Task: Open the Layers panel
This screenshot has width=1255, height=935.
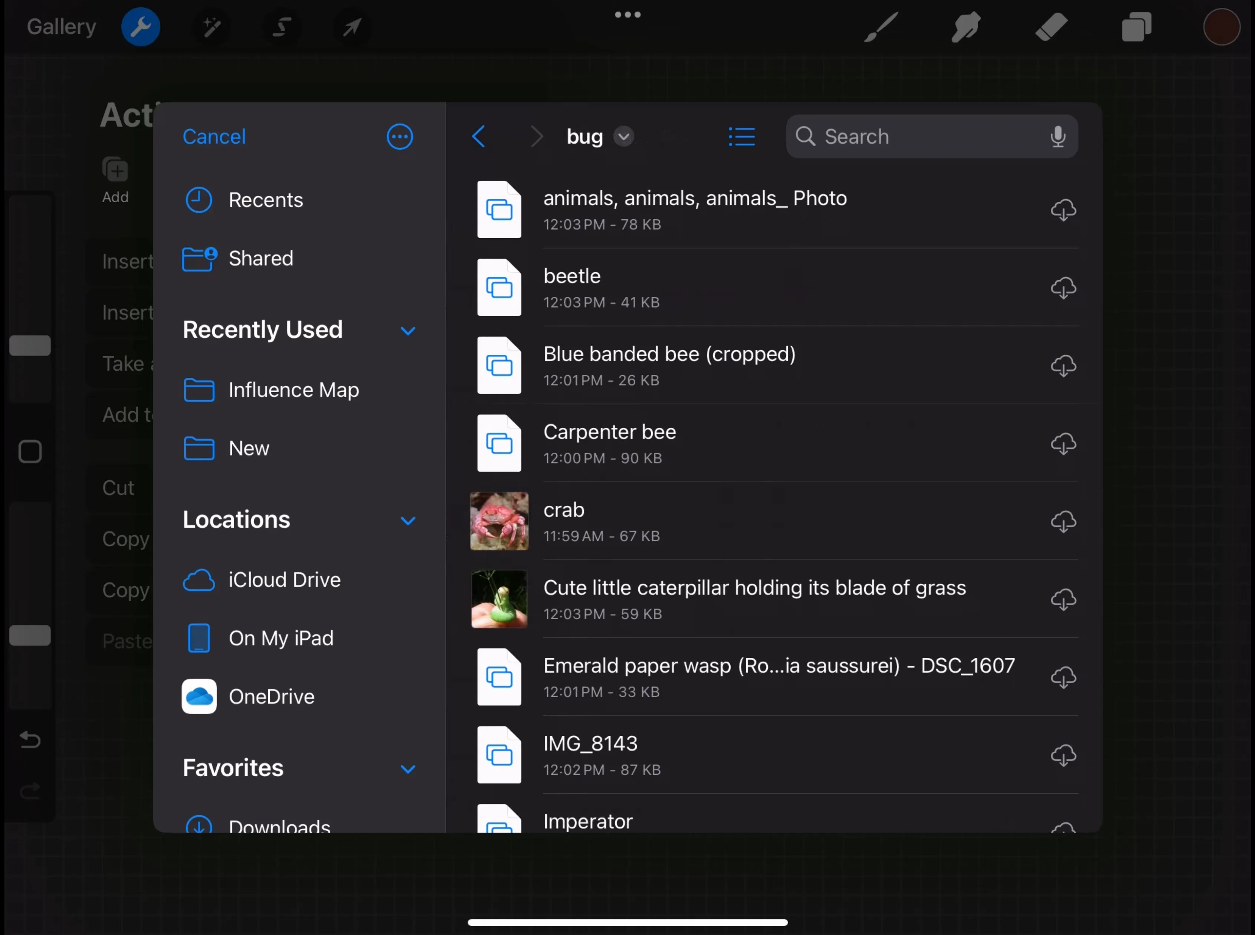Action: (1136, 27)
